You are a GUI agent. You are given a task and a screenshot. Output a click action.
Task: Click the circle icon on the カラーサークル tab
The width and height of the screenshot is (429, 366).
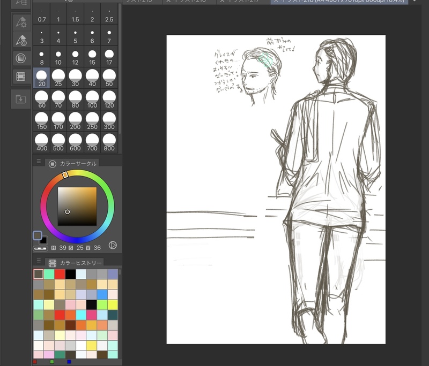(52, 164)
